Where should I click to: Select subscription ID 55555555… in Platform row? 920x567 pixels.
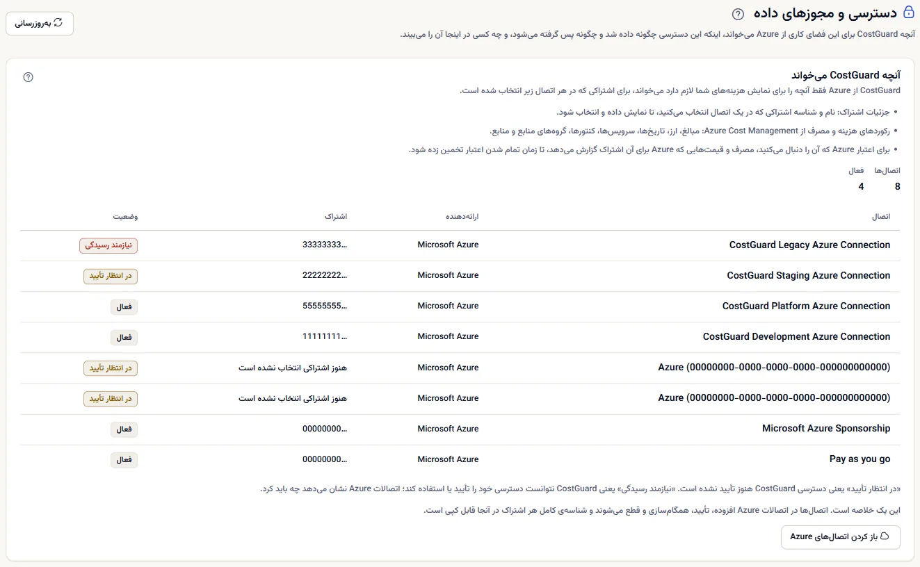(325, 306)
